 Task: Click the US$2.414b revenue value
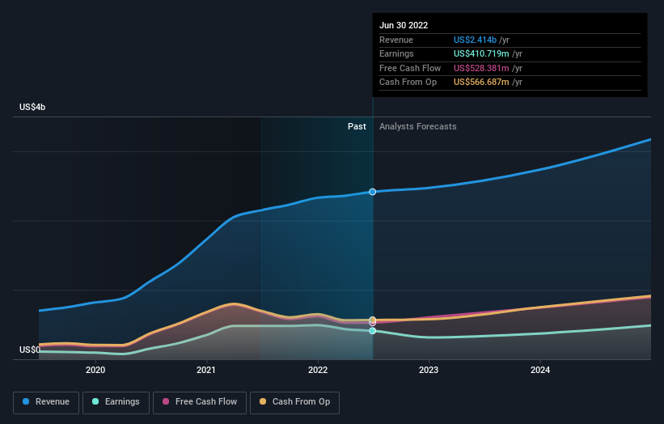[x=475, y=40]
